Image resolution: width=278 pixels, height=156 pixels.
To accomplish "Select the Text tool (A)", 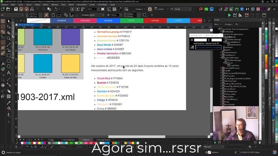I will pyautogui.click(x=9, y=73).
